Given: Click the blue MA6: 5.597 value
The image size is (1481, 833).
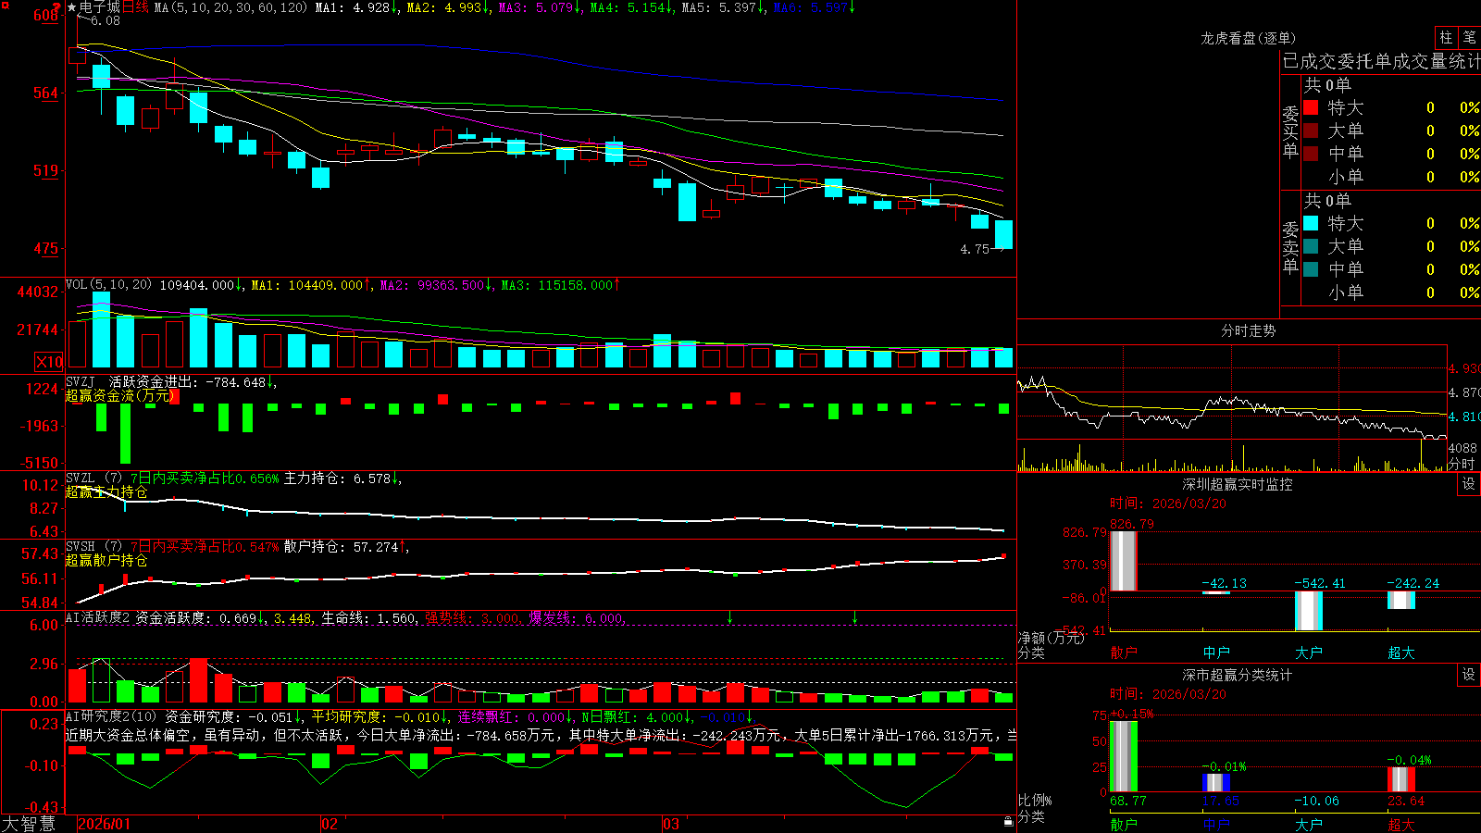Looking at the screenshot, I should (x=815, y=7).
